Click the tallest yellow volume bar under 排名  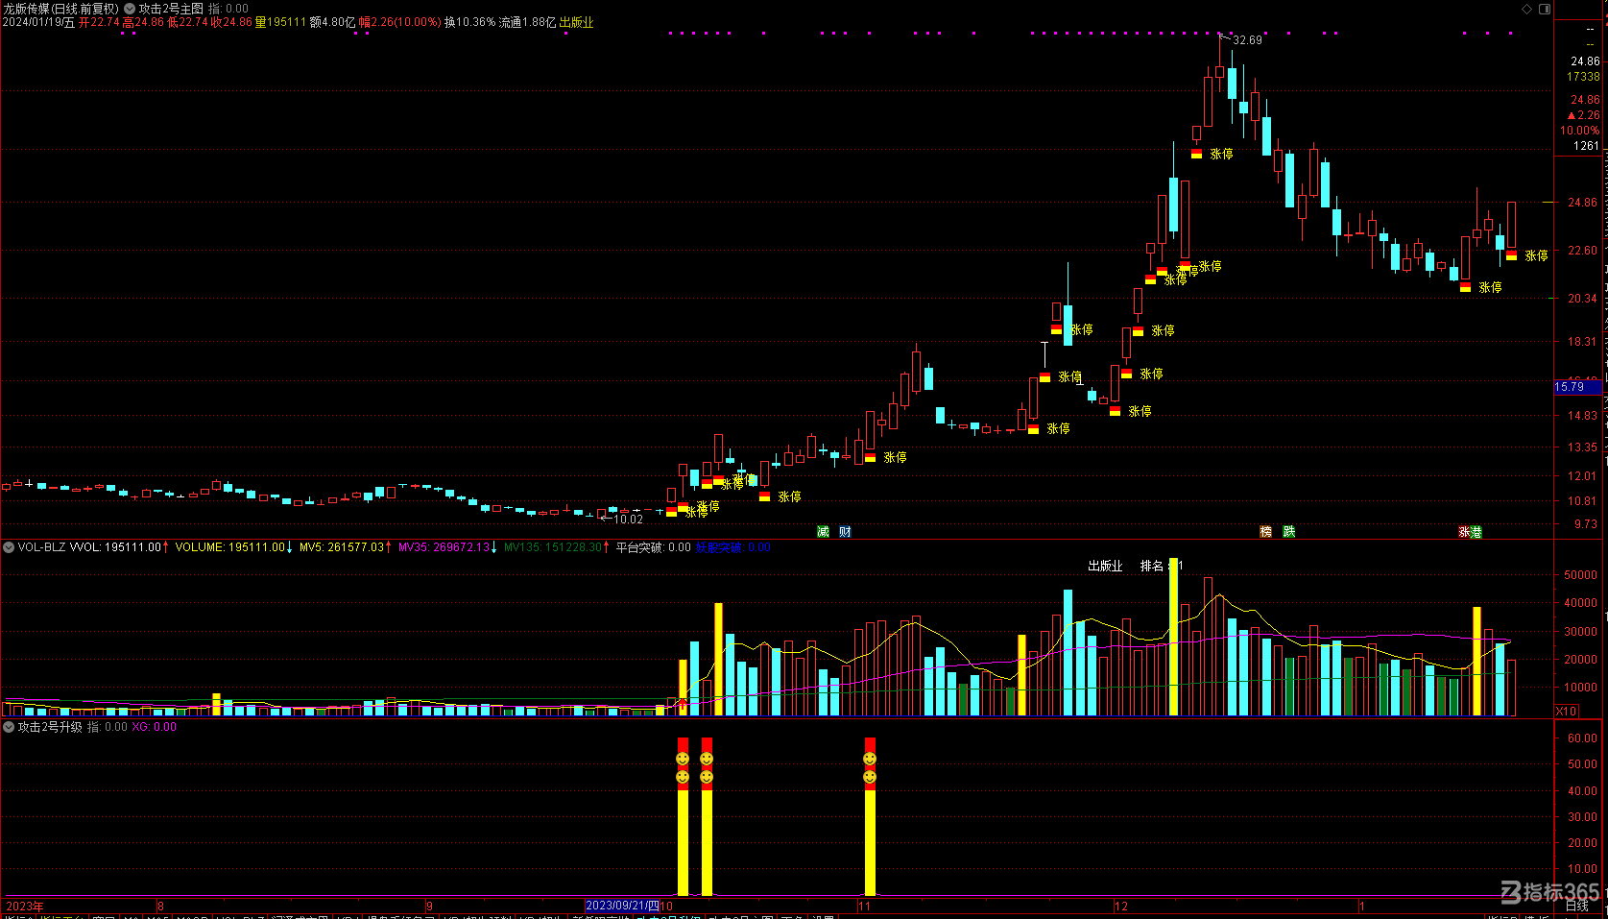tap(1173, 637)
